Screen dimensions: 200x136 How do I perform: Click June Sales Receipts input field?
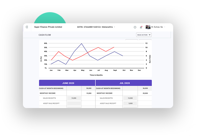point(74,98)
